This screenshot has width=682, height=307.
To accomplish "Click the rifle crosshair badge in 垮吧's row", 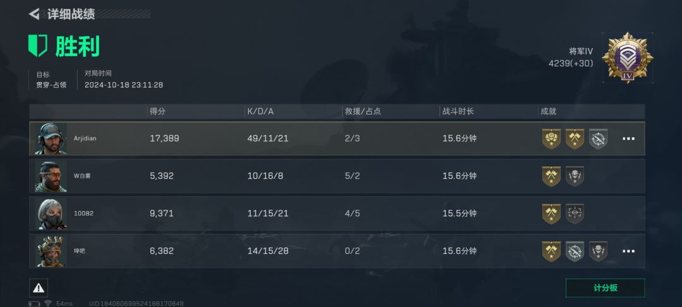I will click(575, 251).
